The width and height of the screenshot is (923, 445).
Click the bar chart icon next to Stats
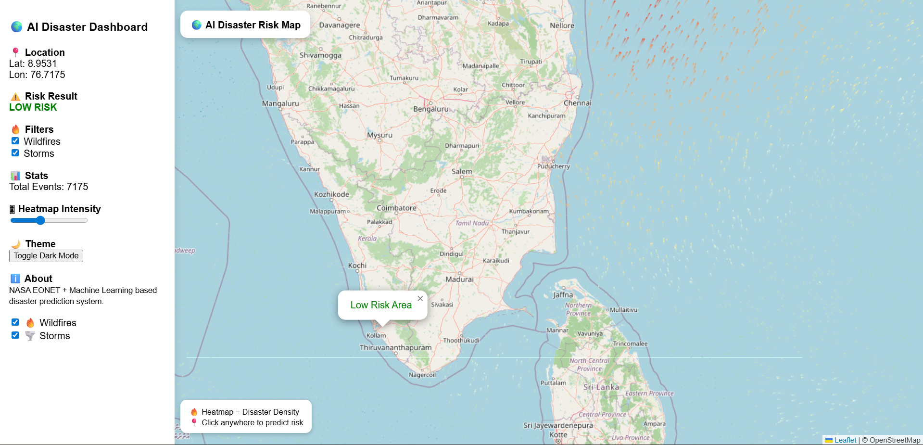point(15,175)
